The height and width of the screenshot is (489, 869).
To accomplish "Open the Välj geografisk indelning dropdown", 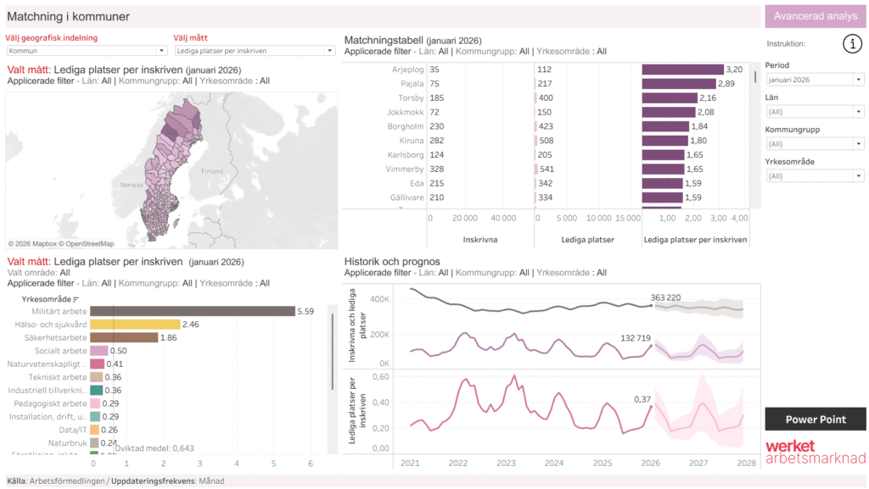I will coord(85,51).
